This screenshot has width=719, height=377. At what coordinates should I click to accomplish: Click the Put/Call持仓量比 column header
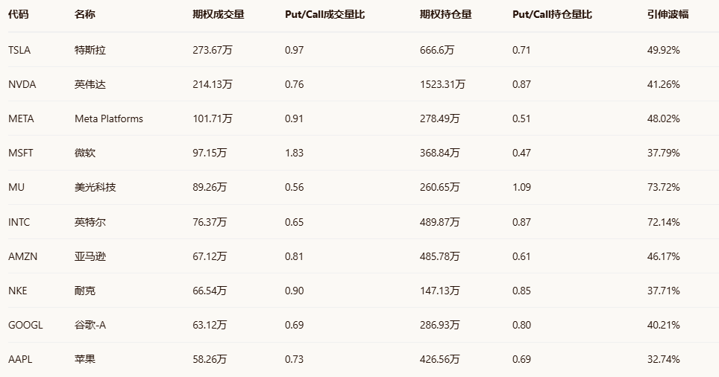click(552, 15)
